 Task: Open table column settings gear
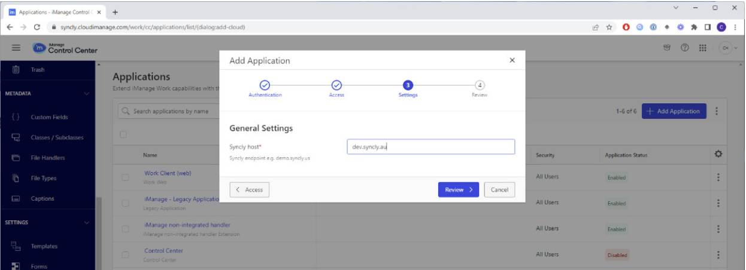point(718,154)
